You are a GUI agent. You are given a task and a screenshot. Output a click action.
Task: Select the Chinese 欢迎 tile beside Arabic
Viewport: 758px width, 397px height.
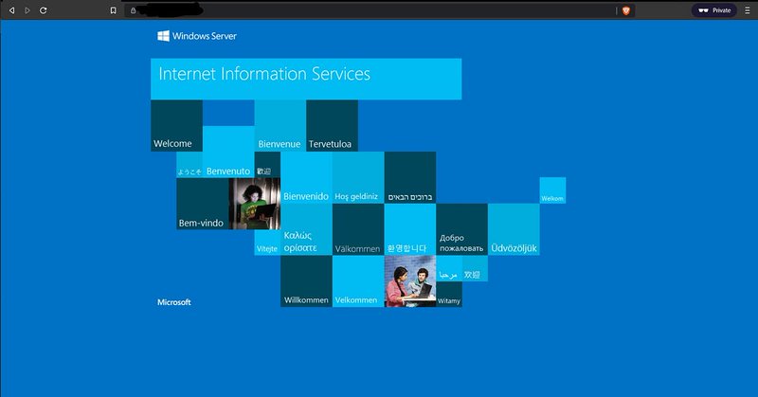pyautogui.click(x=475, y=268)
